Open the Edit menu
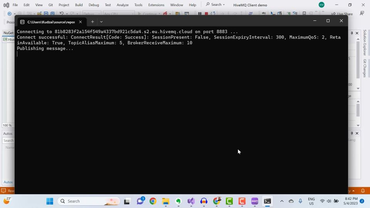This screenshot has width=370, height=208. (x=27, y=5)
